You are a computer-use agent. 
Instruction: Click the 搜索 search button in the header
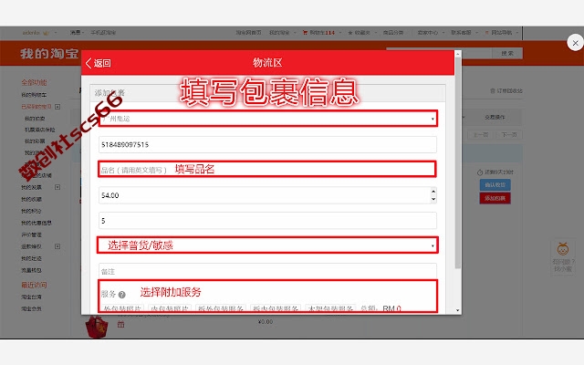507,53
